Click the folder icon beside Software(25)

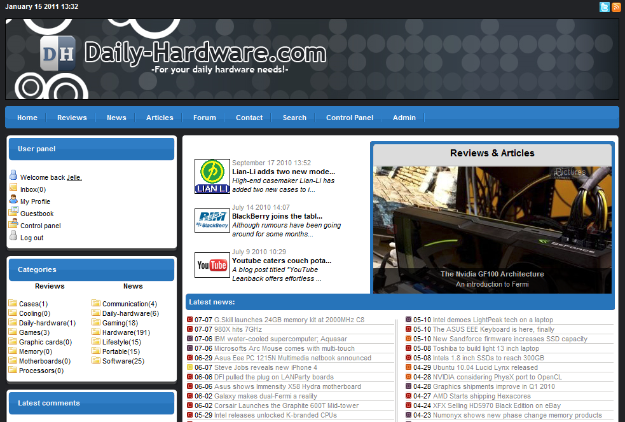tap(96, 360)
